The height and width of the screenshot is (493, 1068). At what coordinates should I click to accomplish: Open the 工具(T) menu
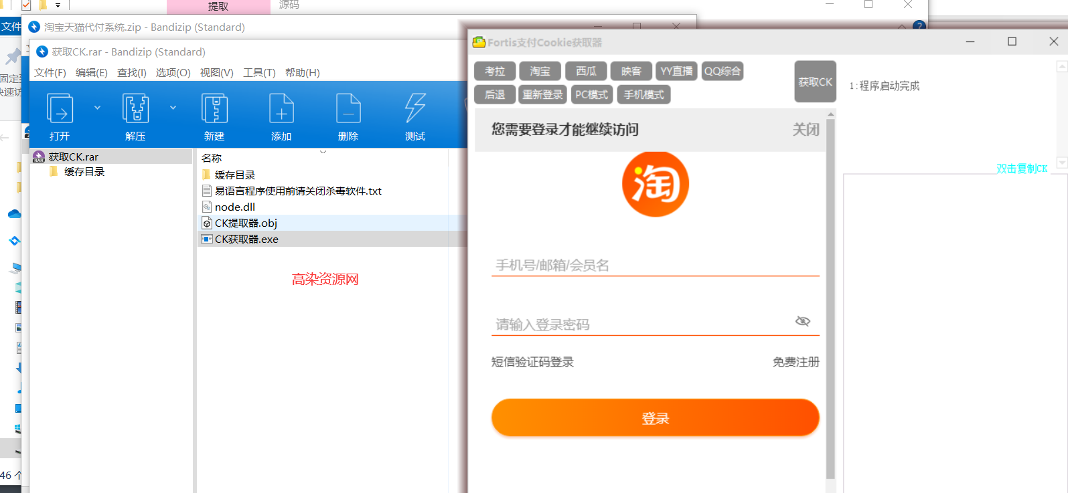click(259, 73)
